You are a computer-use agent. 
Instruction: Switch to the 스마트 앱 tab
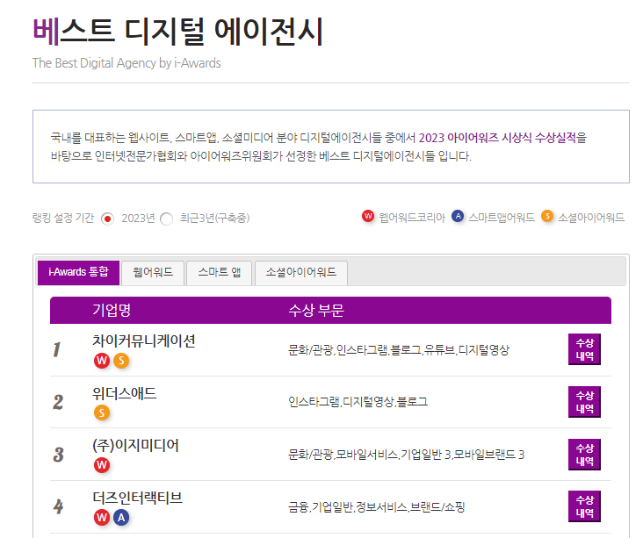click(x=219, y=272)
